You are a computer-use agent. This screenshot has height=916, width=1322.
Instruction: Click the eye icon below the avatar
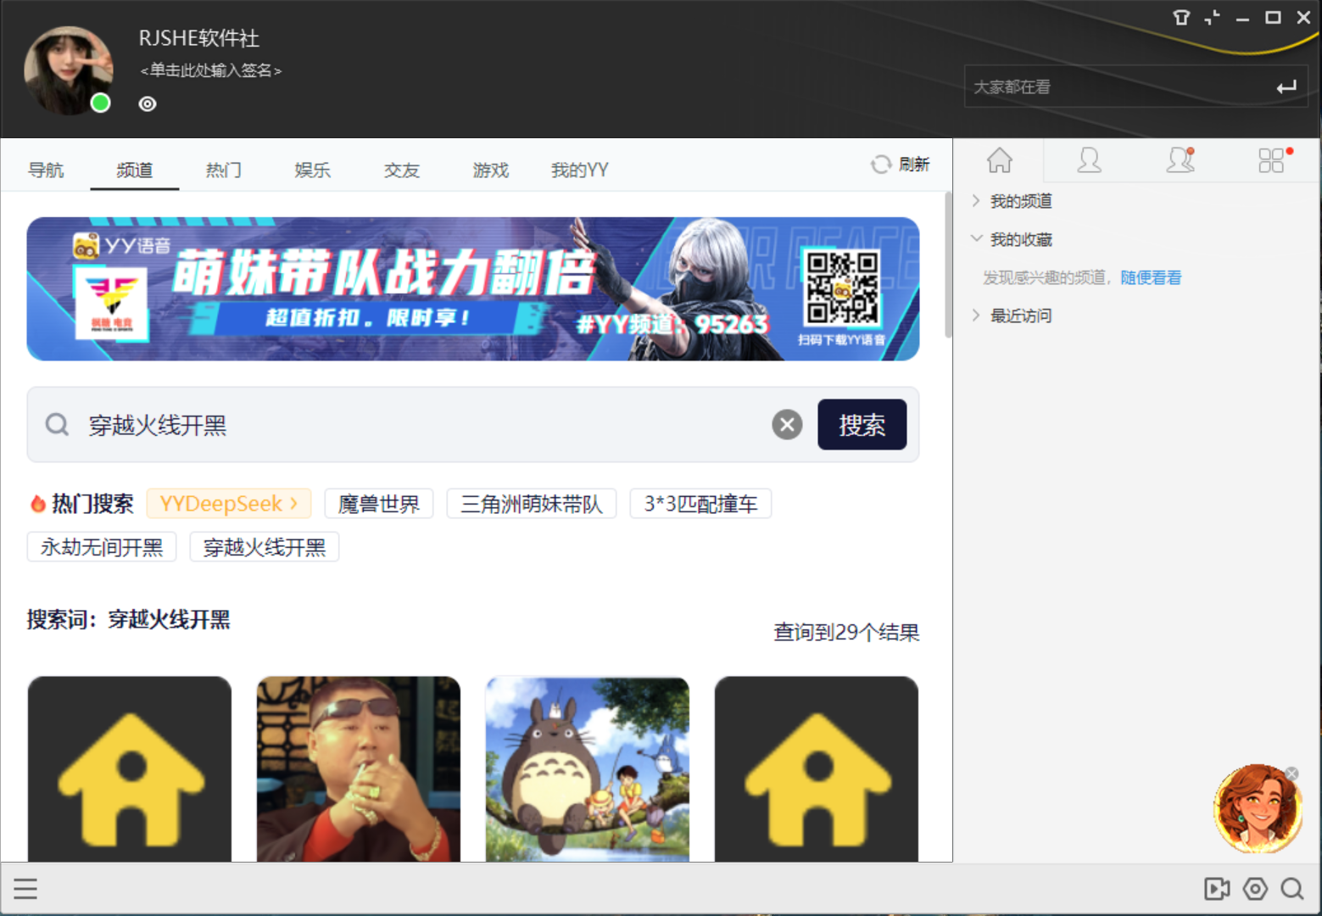point(147,103)
